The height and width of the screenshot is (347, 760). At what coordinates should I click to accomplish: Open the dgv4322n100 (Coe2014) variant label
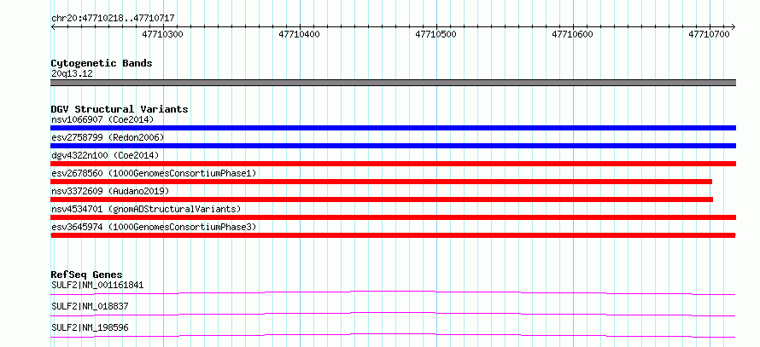point(105,155)
